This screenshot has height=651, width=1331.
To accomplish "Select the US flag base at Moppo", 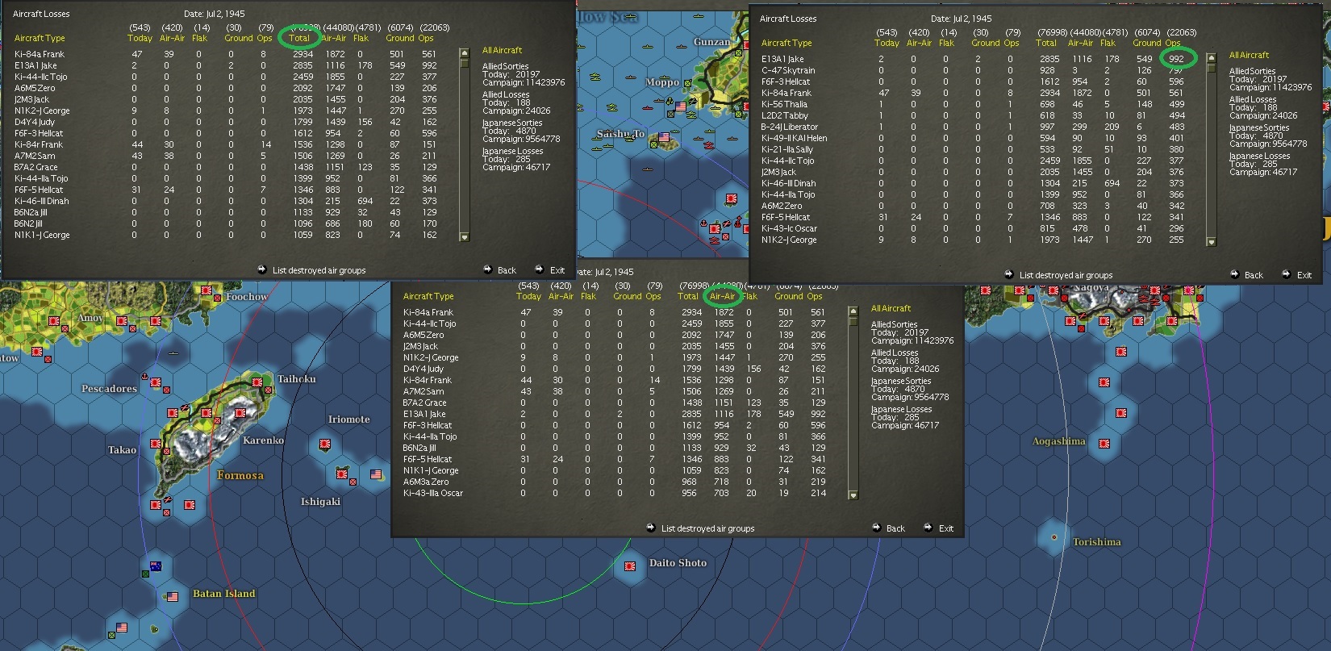I will coord(681,106).
